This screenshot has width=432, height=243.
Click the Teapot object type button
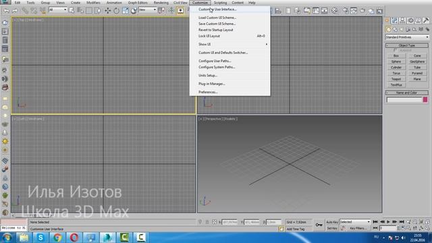pyautogui.click(x=396, y=79)
